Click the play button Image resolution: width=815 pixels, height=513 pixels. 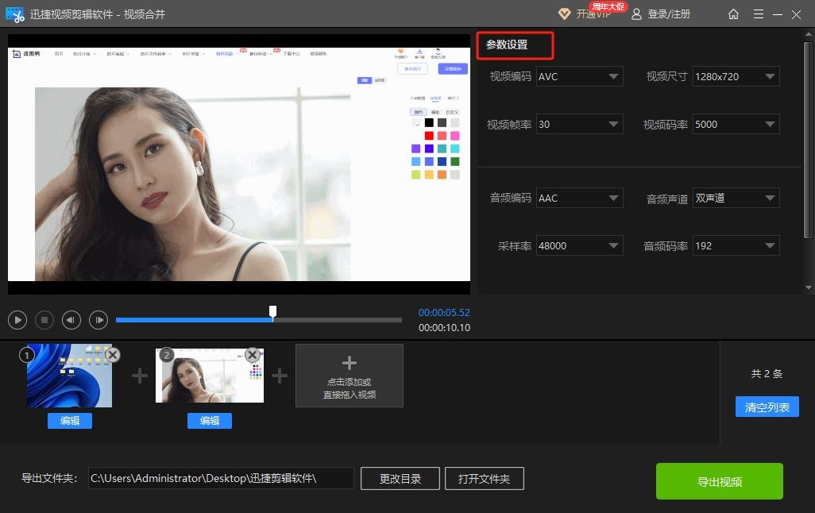pyautogui.click(x=17, y=320)
